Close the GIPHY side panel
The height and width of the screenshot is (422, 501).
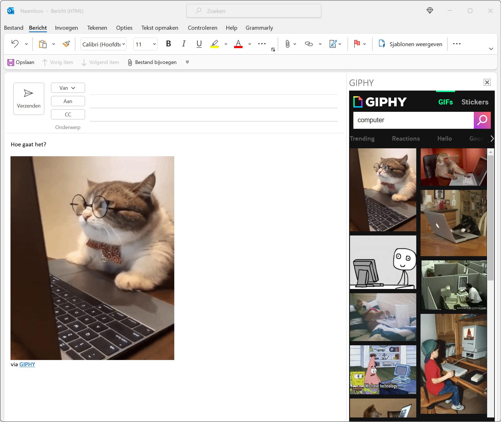coord(487,82)
